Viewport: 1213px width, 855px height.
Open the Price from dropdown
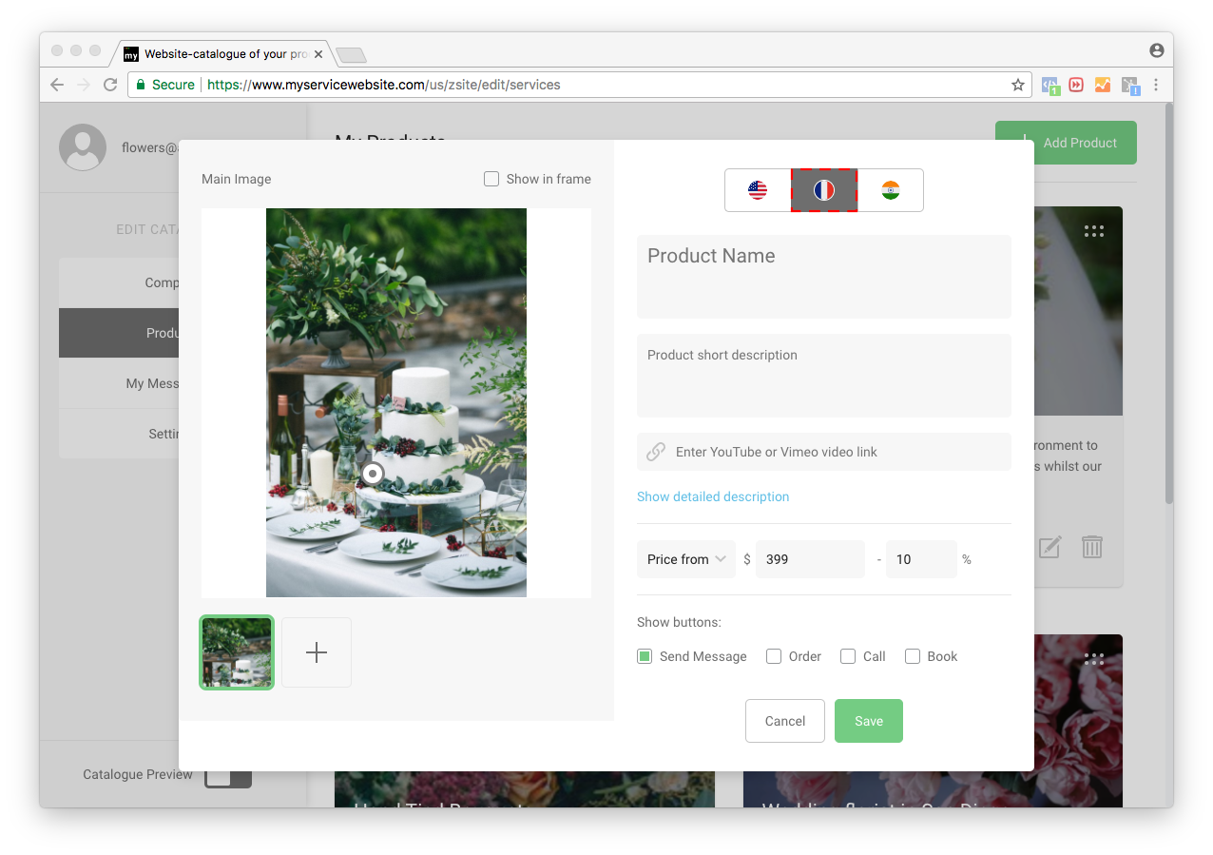(x=686, y=559)
